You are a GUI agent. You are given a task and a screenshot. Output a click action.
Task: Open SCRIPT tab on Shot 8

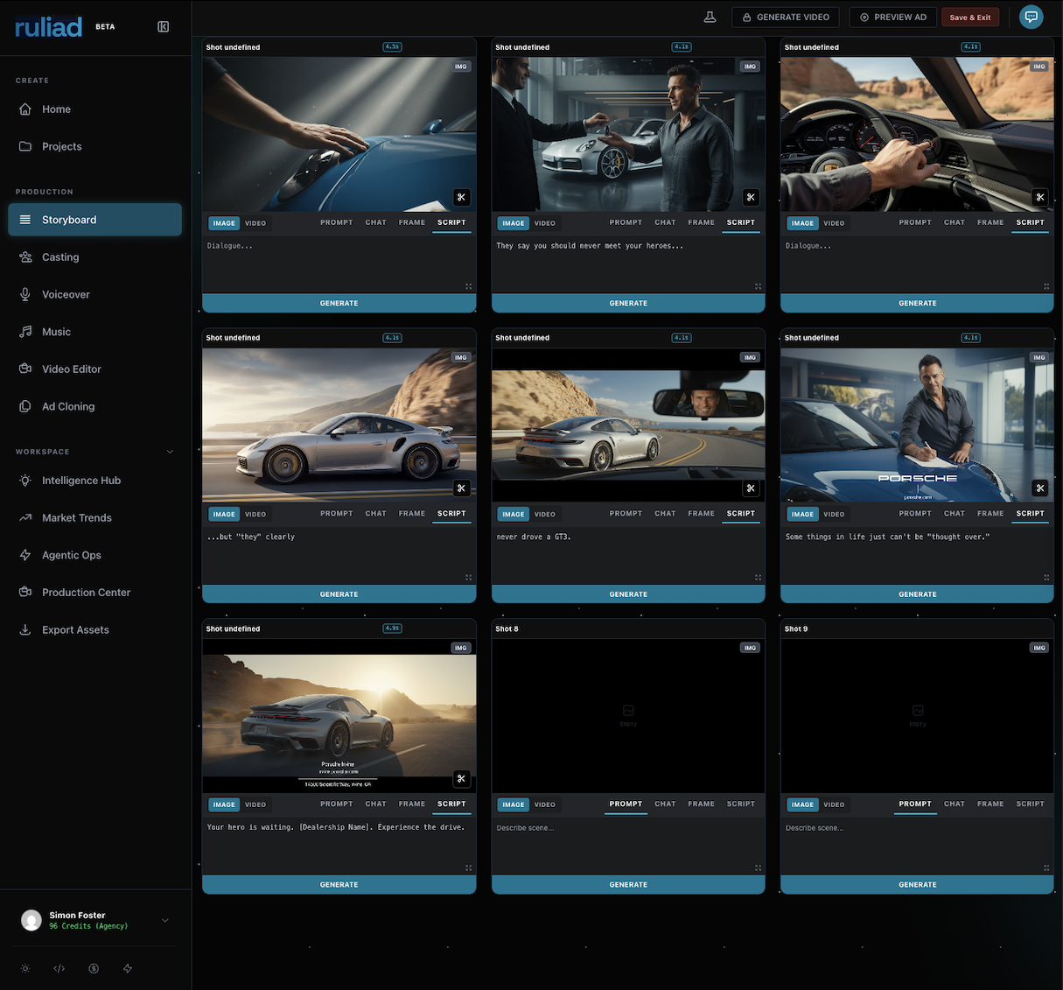[741, 804]
